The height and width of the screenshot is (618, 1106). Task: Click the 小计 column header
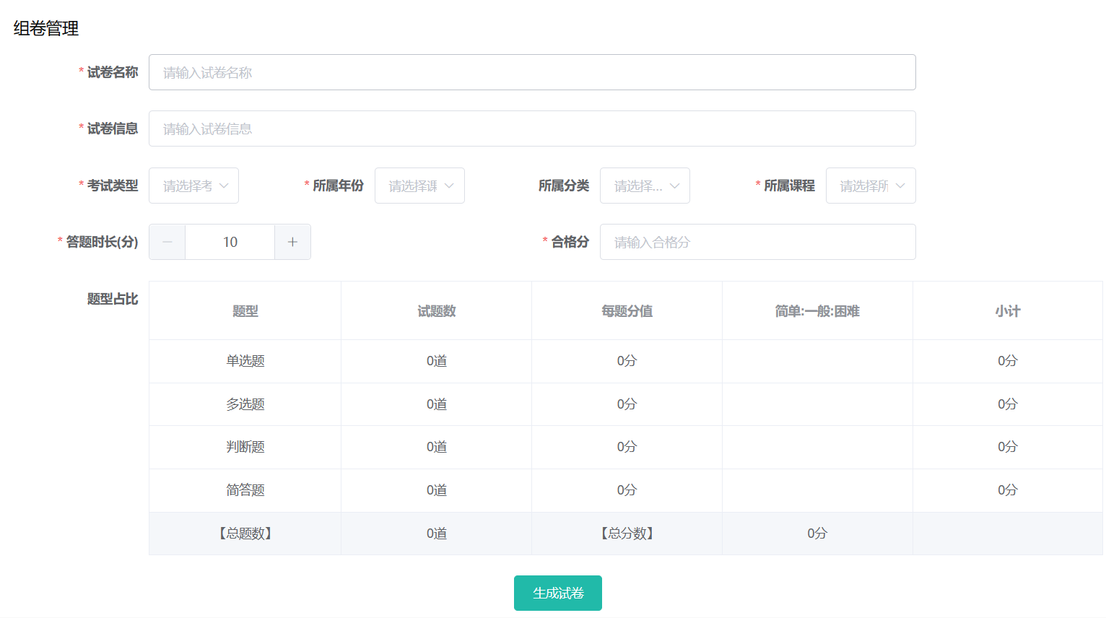tap(1008, 311)
